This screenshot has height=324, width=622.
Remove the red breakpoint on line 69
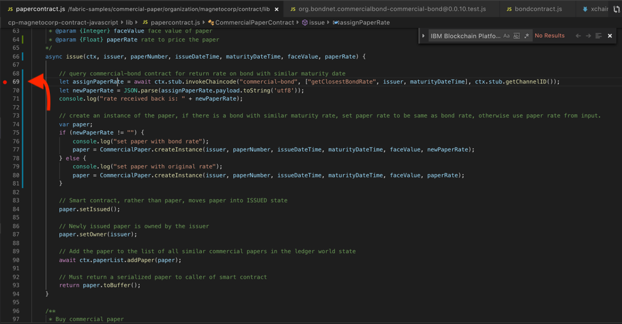click(x=5, y=82)
